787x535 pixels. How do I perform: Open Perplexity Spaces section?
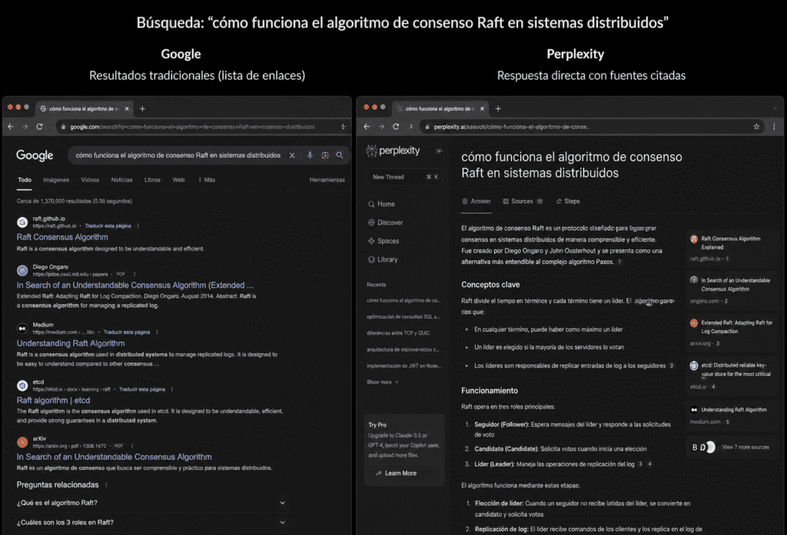click(384, 241)
